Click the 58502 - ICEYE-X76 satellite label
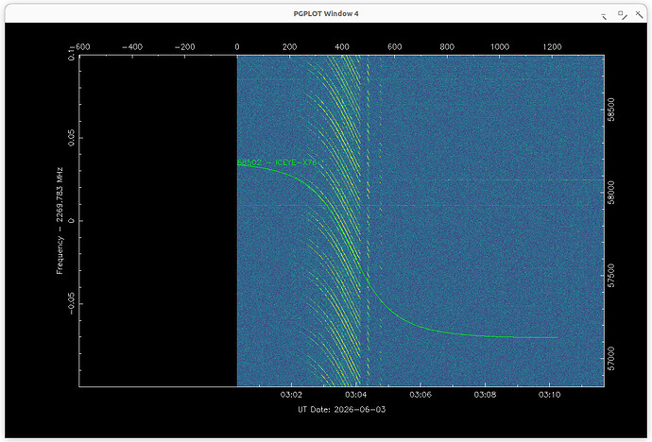The height and width of the screenshot is (442, 652). [278, 162]
